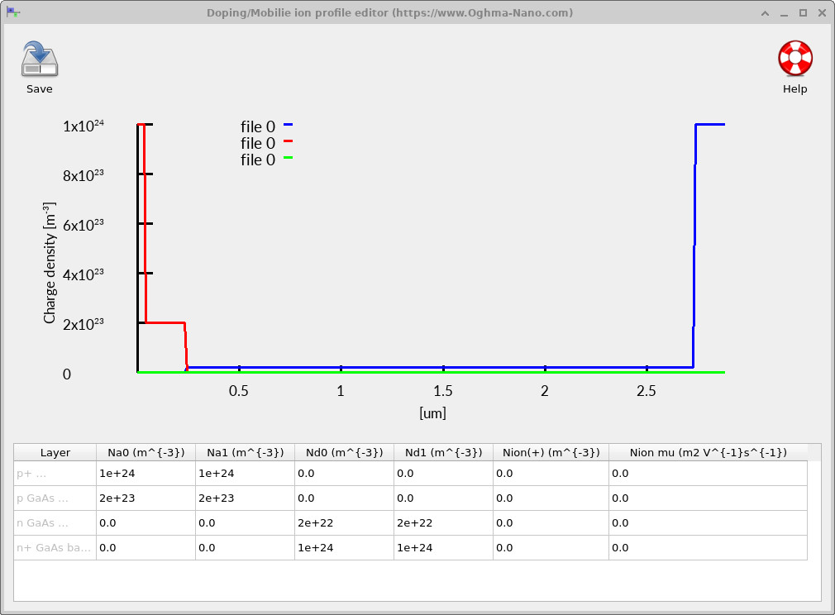Click the Nion(+) (m^{-3}) column header
The width and height of the screenshot is (835, 615).
coord(551,453)
